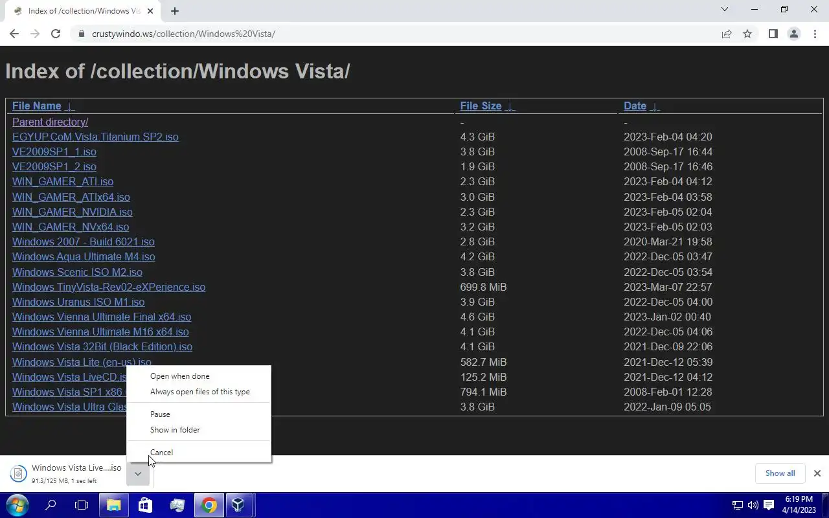This screenshot has width=829, height=518.
Task: Open the VirtualBox cube taskbar icon
Action: pyautogui.click(x=238, y=505)
